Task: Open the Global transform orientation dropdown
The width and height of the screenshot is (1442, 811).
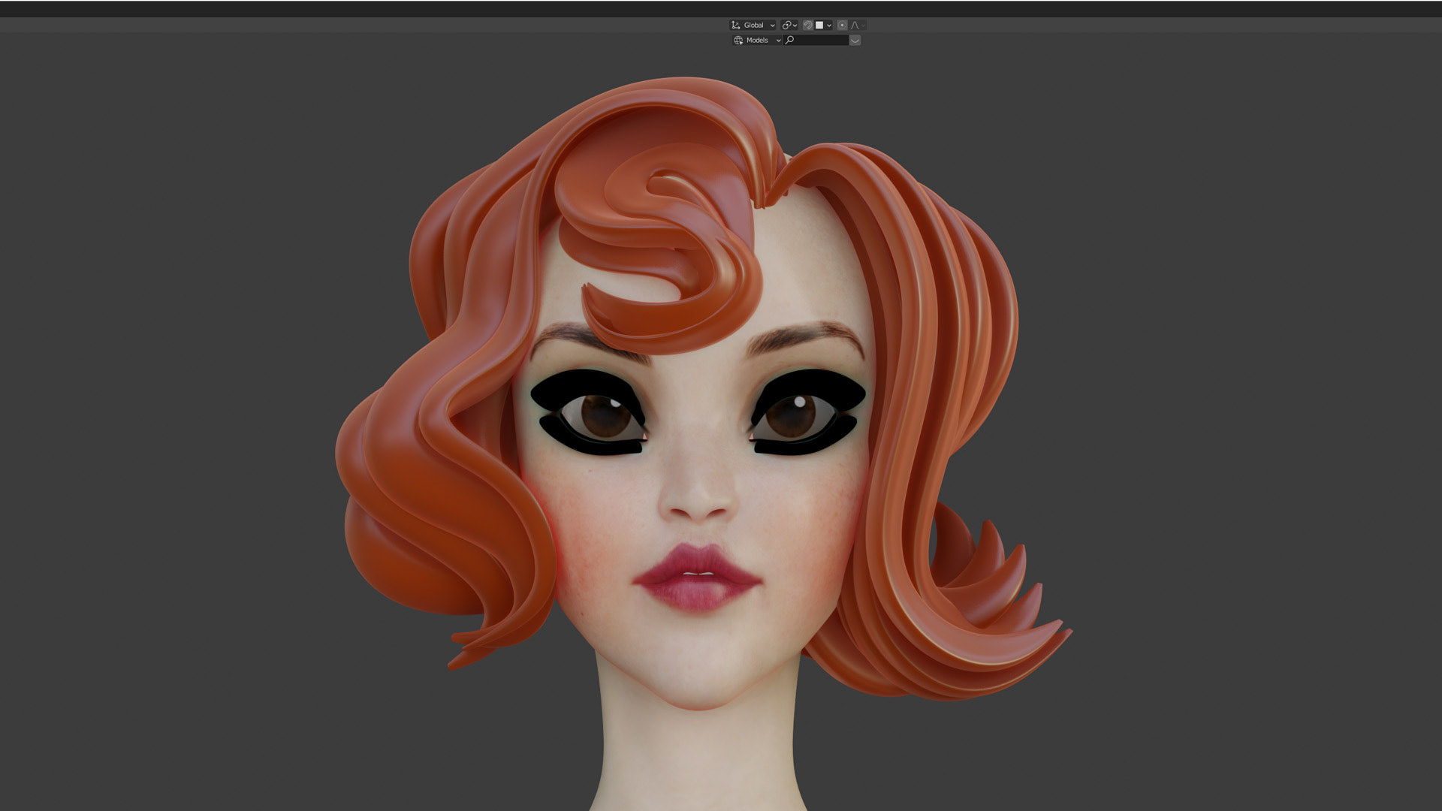Action: tap(753, 25)
